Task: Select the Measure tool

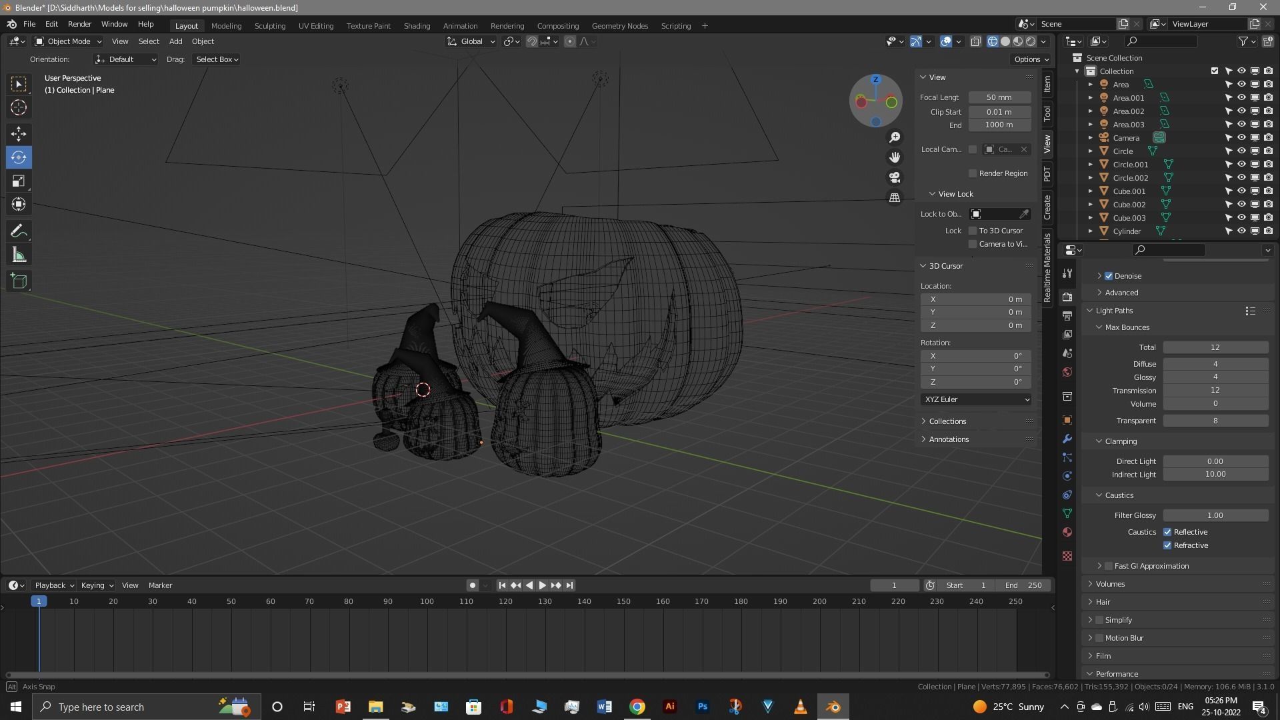Action: (19, 255)
